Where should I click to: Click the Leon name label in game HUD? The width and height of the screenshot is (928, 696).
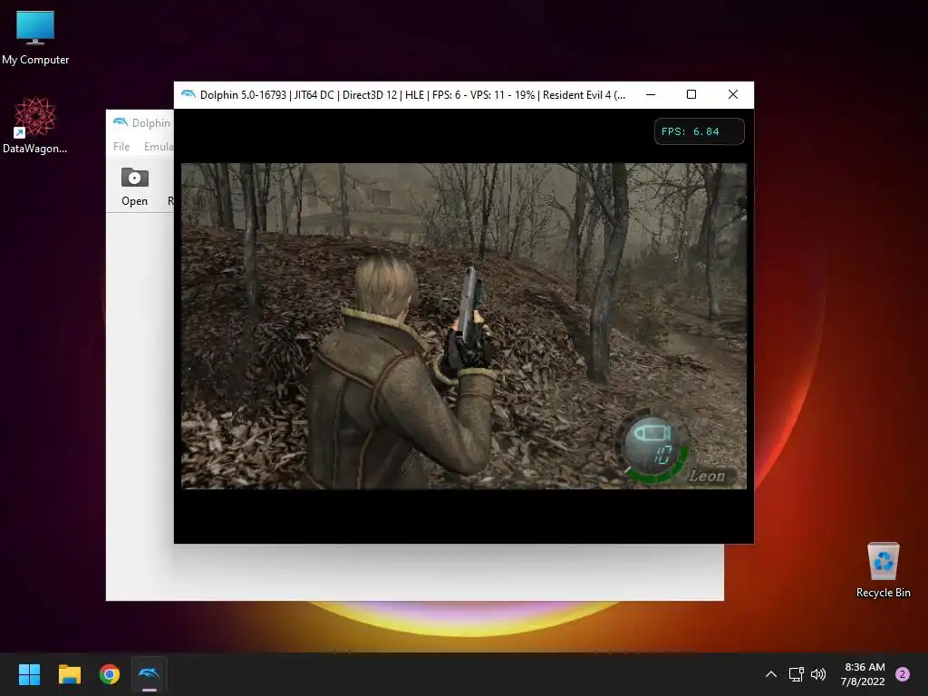708,476
